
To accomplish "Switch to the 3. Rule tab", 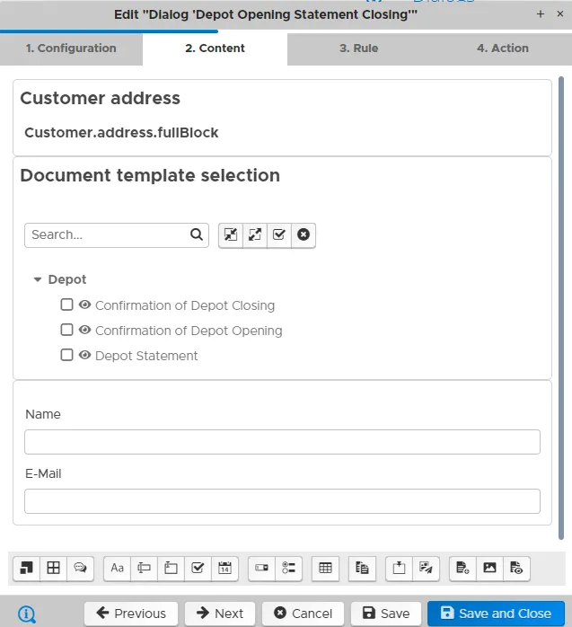I will (x=358, y=49).
